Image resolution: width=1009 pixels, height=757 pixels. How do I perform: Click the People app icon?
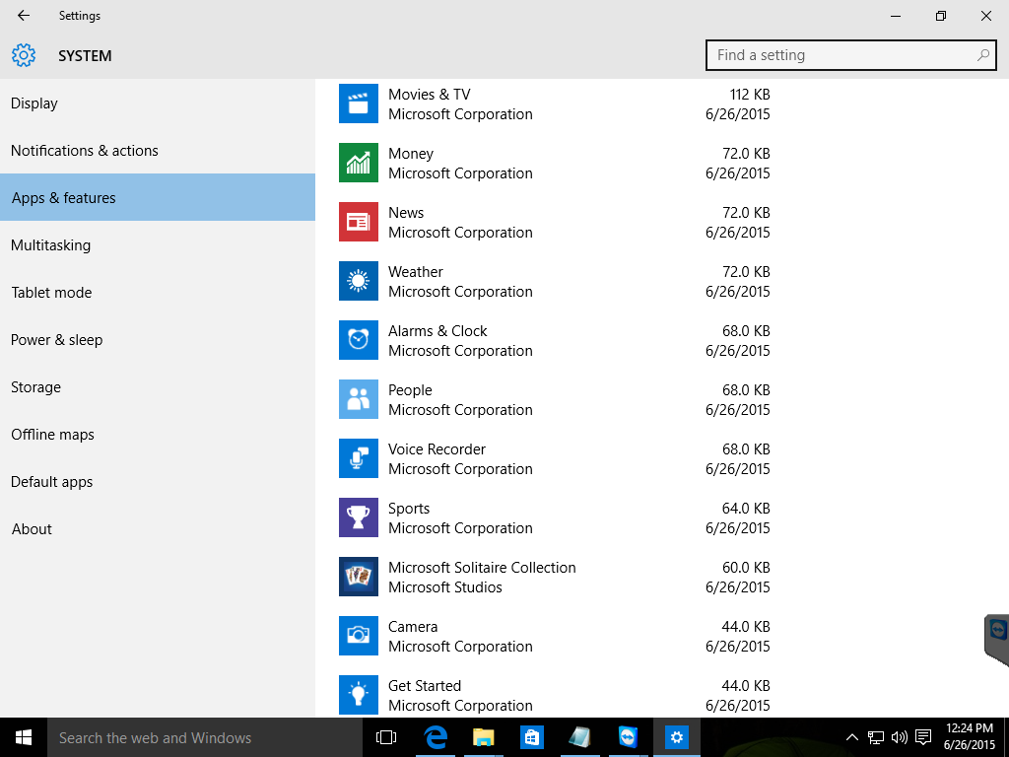pos(359,400)
